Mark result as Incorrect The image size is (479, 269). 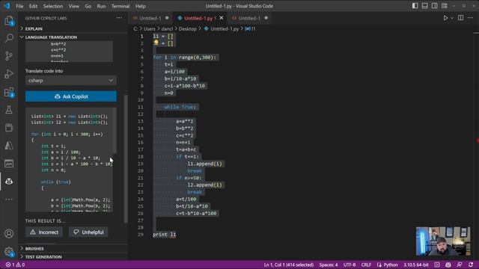pyautogui.click(x=44, y=232)
